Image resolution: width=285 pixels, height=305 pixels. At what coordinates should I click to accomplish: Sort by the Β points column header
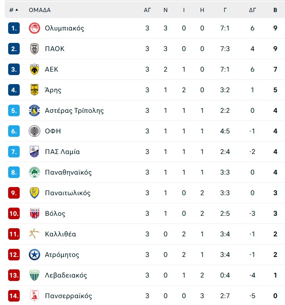coord(275,10)
